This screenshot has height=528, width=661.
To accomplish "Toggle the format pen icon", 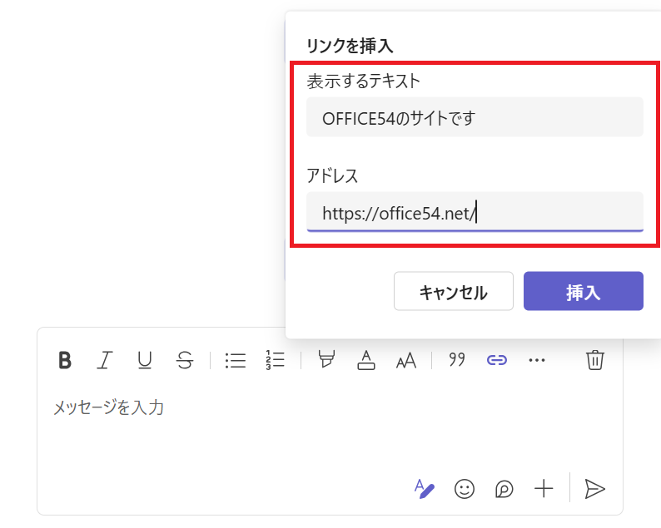I will (x=424, y=489).
